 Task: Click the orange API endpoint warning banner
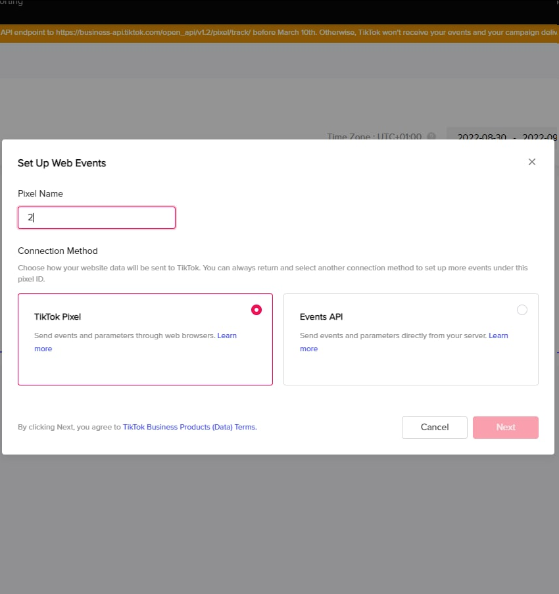click(x=279, y=33)
